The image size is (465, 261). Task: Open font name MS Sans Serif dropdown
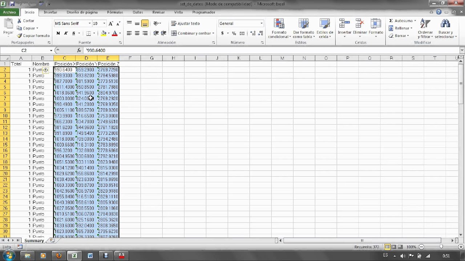(90, 24)
